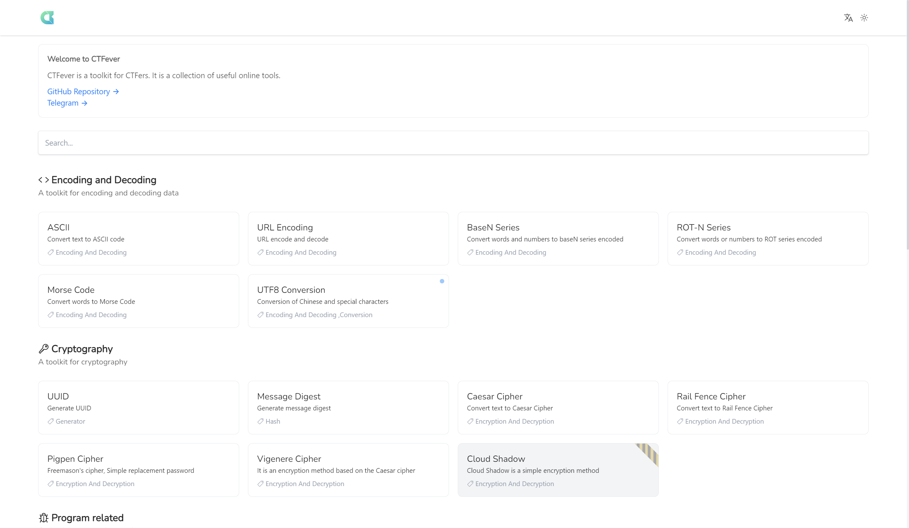Image resolution: width=909 pixels, height=528 pixels.
Task: Open the Caesar Cipher tool
Action: (558, 407)
